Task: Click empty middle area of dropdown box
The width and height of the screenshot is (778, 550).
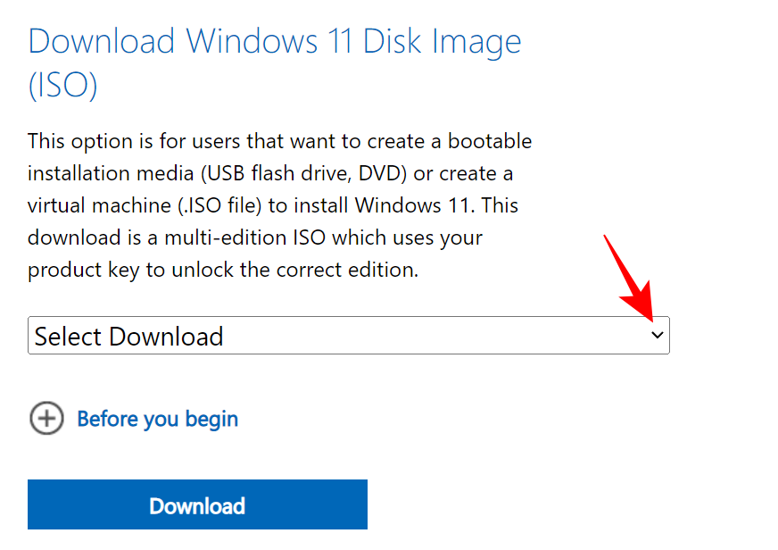Action: [428, 336]
